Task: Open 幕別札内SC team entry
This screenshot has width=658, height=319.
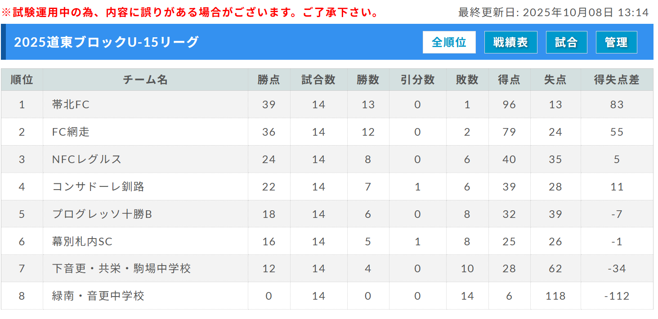Action: 82,242
